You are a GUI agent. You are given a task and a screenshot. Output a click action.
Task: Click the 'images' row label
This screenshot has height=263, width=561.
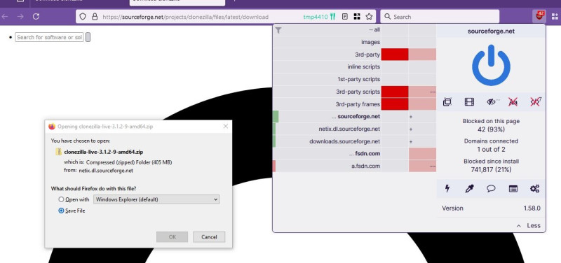pos(370,42)
